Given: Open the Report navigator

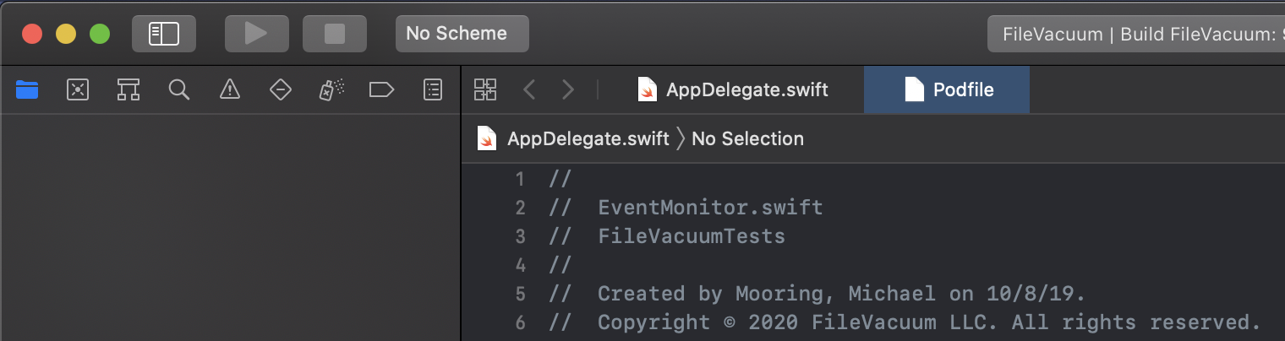Looking at the screenshot, I should pyautogui.click(x=432, y=89).
